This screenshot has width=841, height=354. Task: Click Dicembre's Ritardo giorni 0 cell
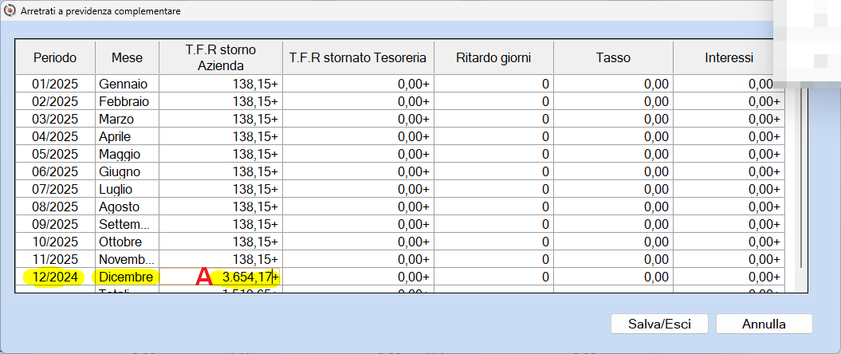click(x=493, y=277)
